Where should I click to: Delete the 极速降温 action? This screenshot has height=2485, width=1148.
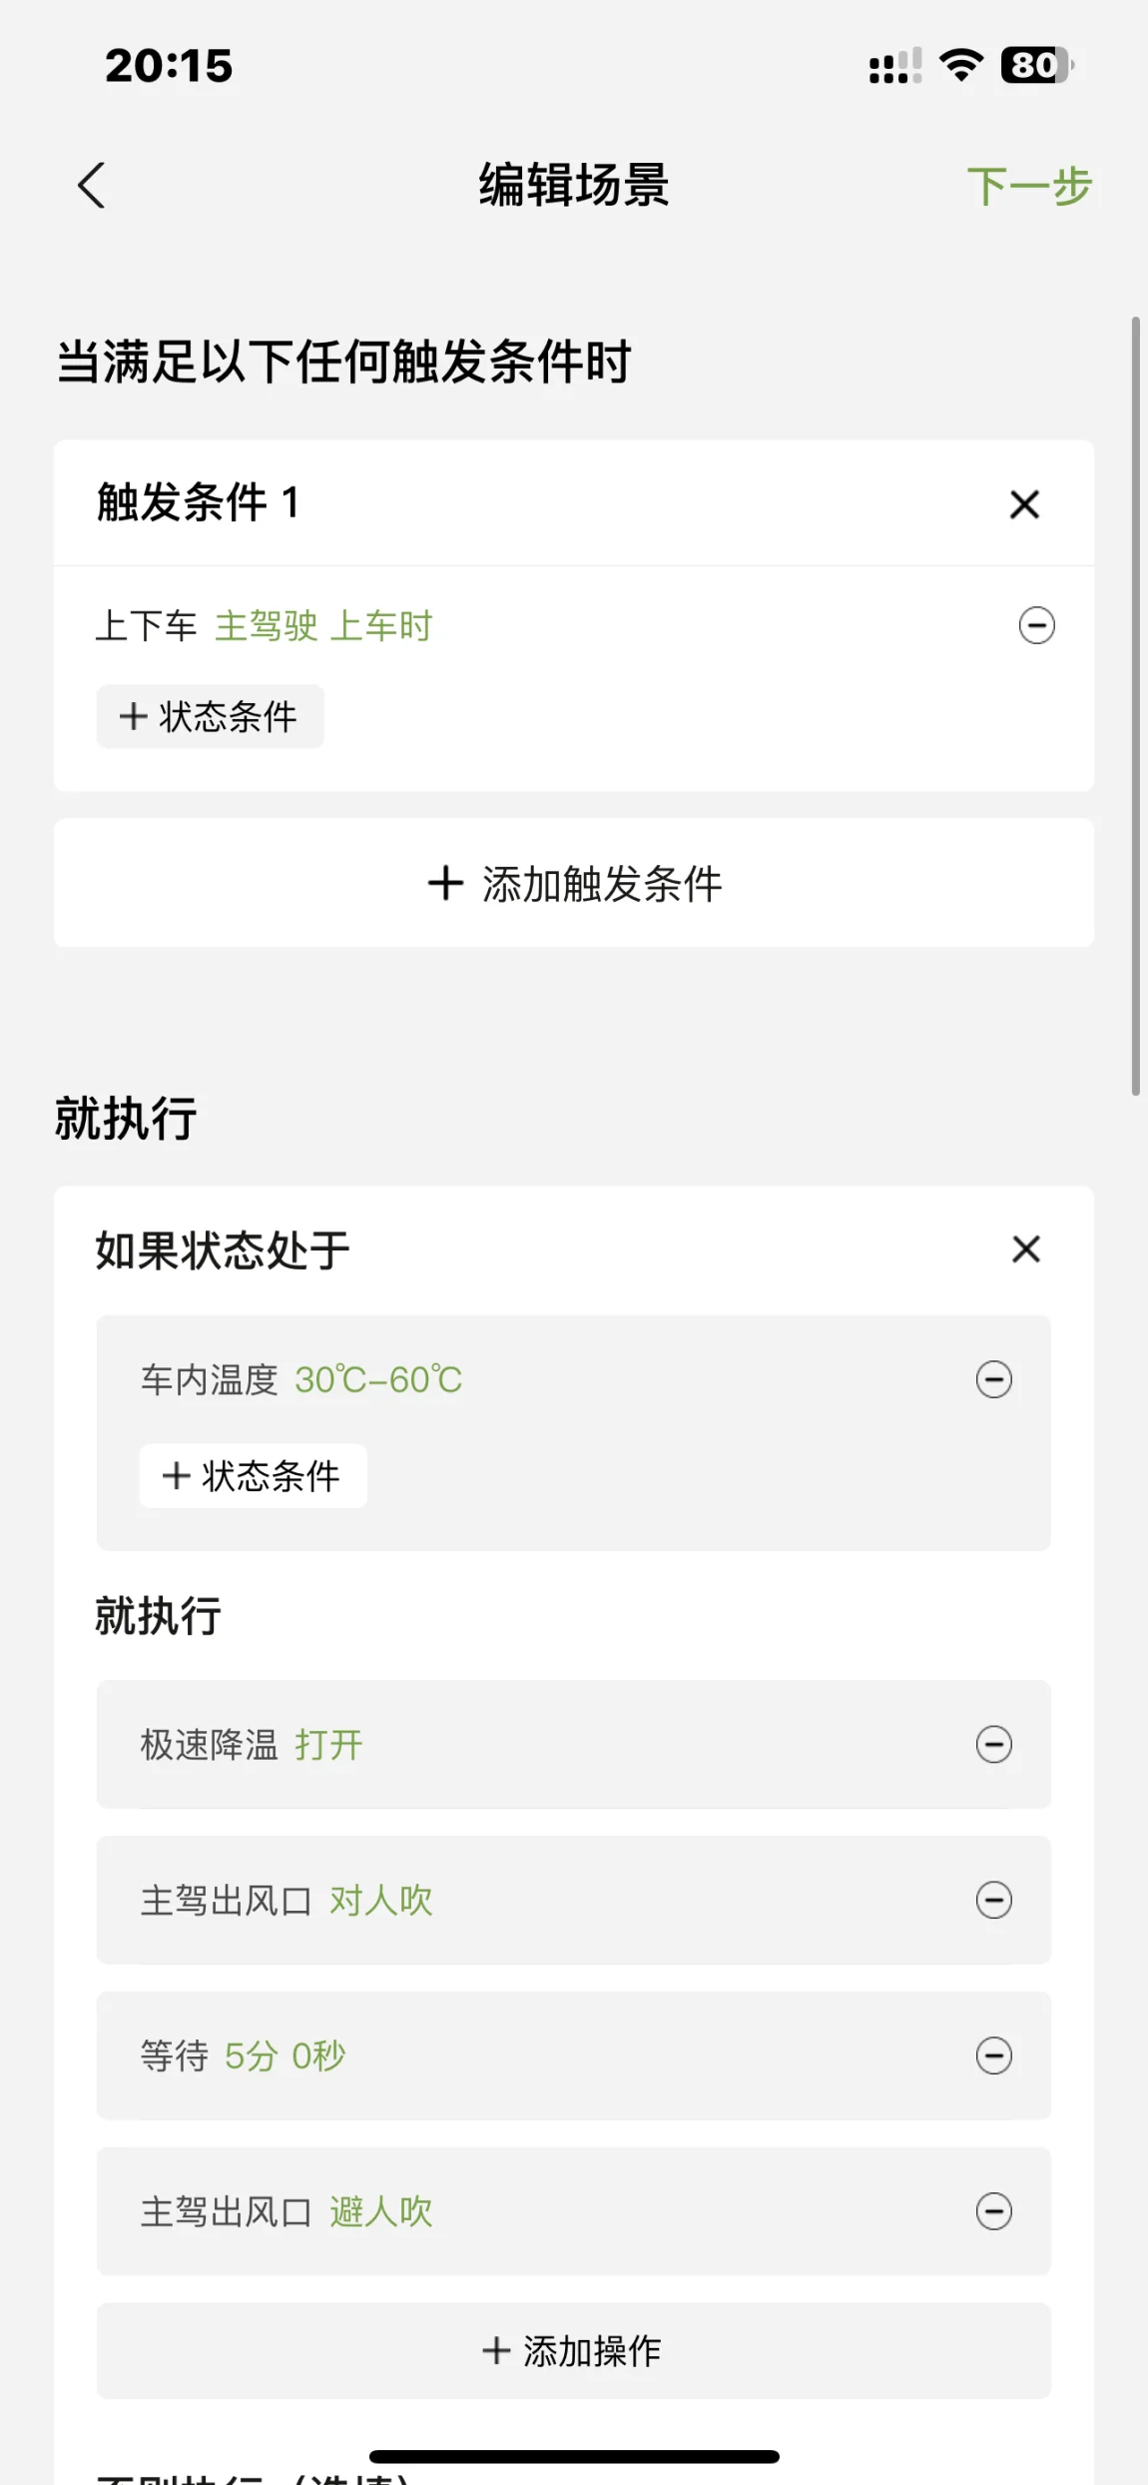tap(993, 1745)
